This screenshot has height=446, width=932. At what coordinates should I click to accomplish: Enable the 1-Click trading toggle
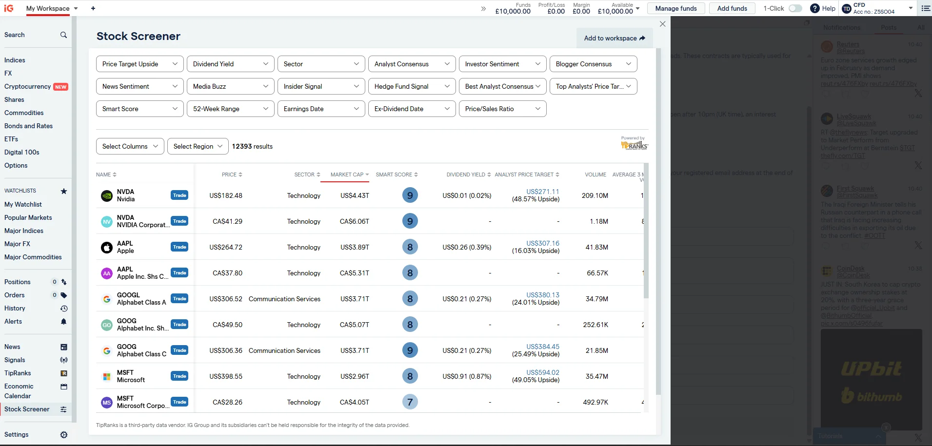coord(795,8)
